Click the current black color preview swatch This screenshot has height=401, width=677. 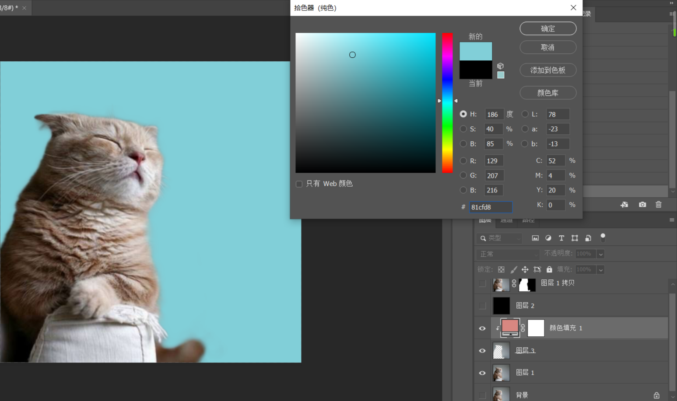pyautogui.click(x=476, y=70)
